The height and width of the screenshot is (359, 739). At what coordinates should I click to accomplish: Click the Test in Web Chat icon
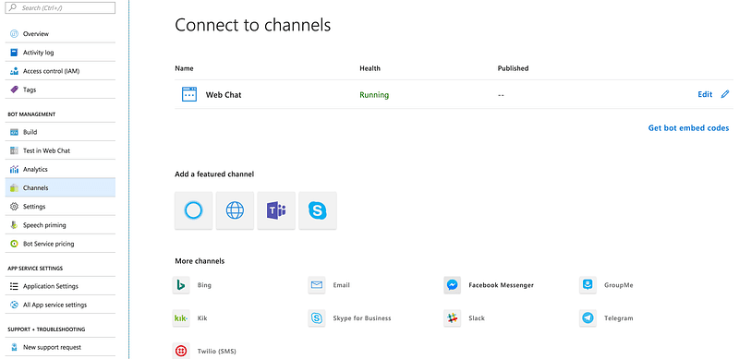pos(14,150)
